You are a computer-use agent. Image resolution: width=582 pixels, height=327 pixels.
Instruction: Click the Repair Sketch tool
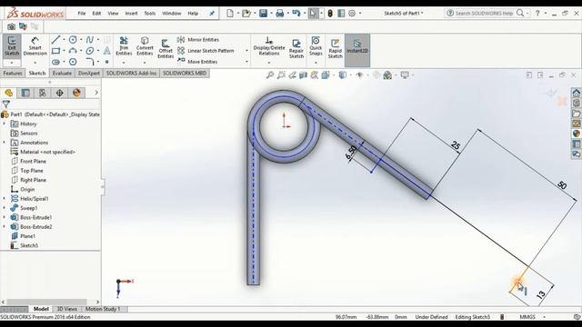[296, 48]
